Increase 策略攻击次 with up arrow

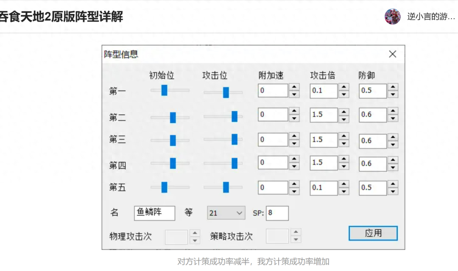tap(296, 232)
